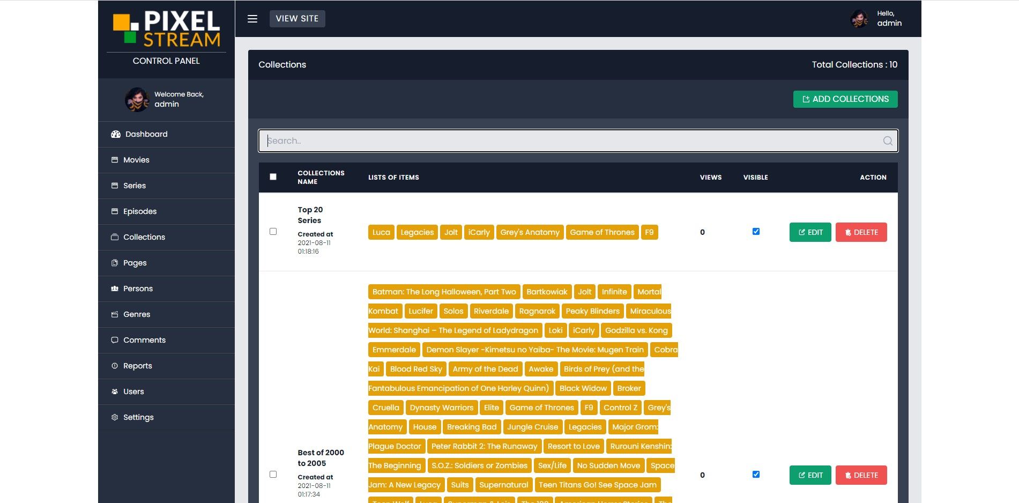
Task: Toggle the select-all checkbox in table header
Action: tap(273, 177)
